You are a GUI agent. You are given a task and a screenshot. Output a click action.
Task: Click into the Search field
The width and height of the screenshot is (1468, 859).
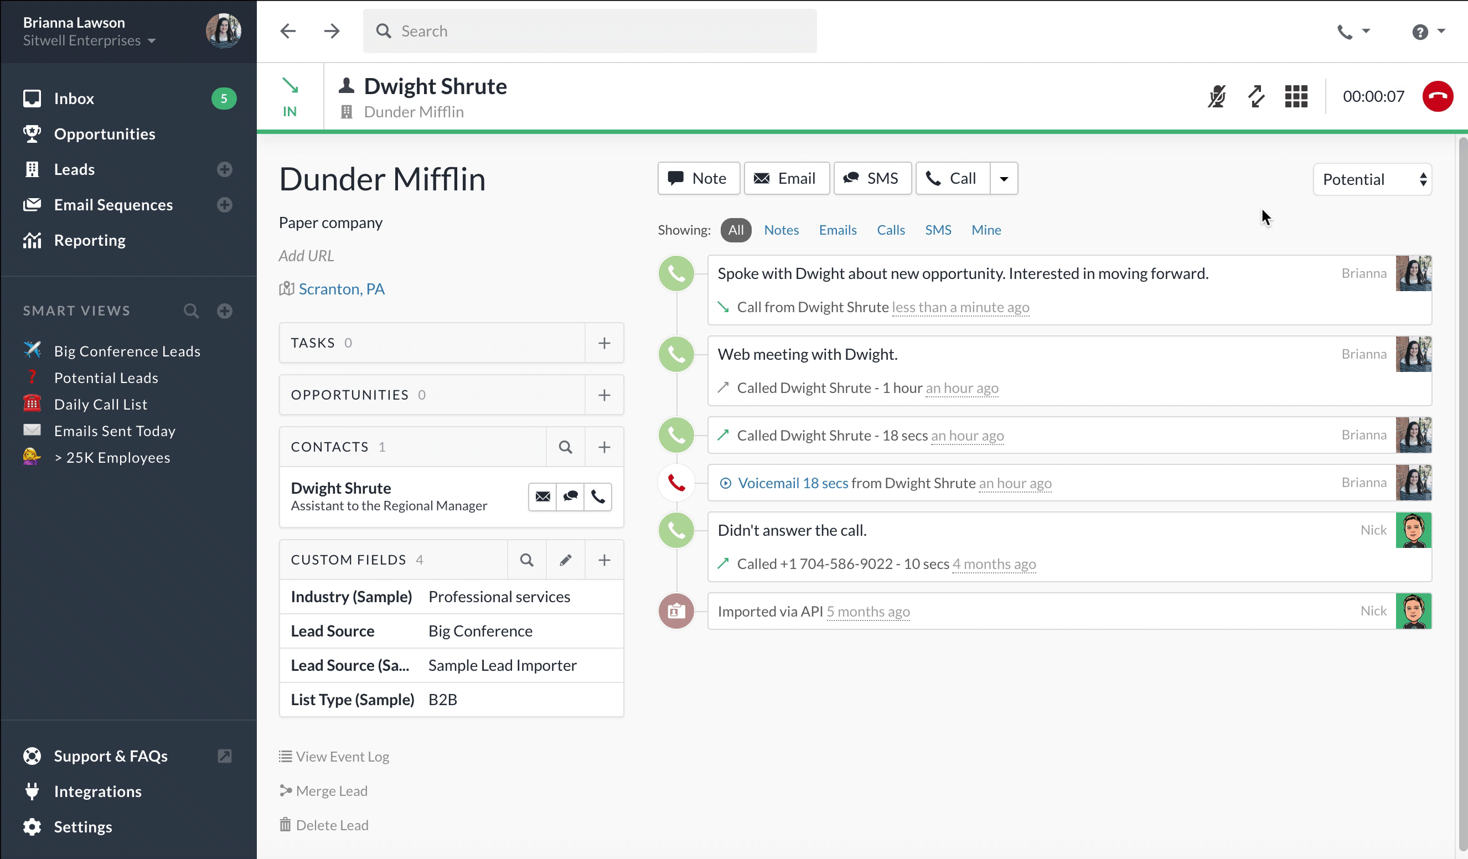tap(590, 31)
